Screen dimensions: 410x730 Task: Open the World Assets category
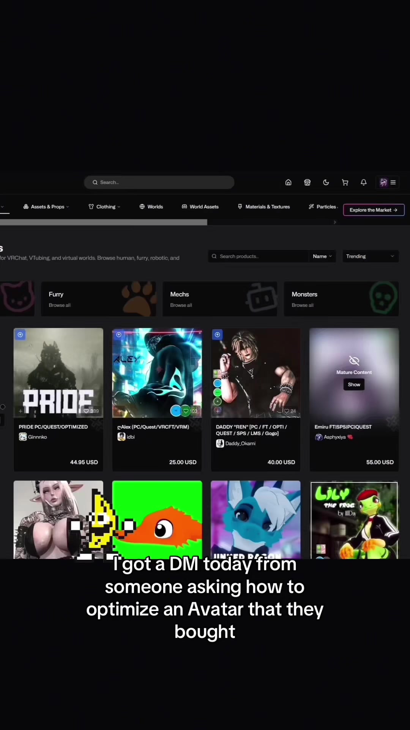[200, 207]
